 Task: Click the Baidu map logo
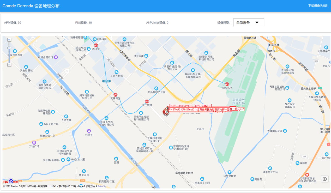(x=11, y=181)
